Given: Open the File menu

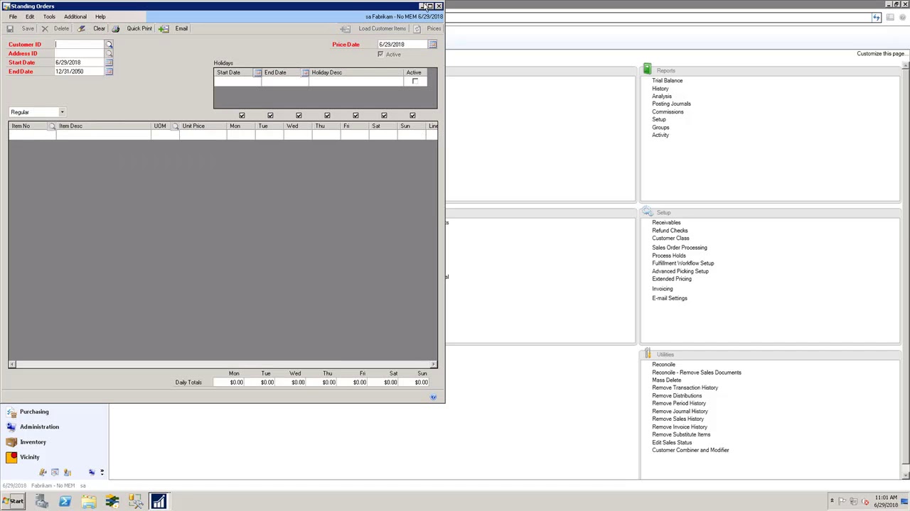Looking at the screenshot, I should [x=13, y=16].
